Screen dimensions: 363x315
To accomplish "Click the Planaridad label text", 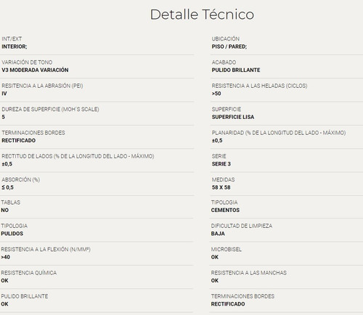I will [x=279, y=133].
